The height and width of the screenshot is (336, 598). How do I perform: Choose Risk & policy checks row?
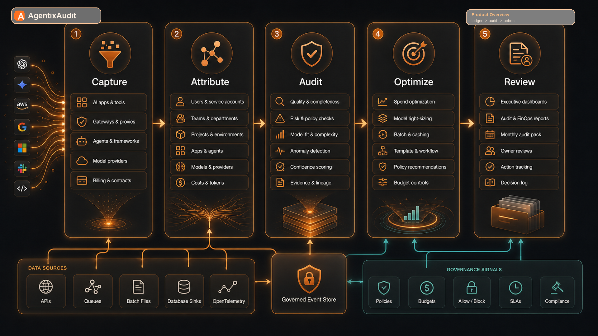pos(310,119)
